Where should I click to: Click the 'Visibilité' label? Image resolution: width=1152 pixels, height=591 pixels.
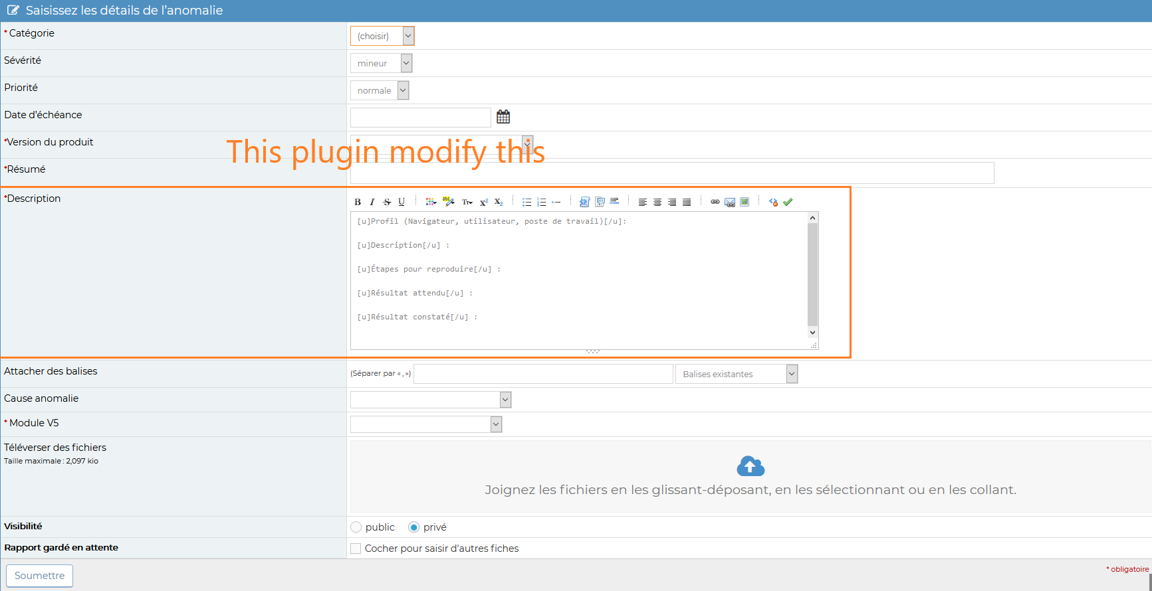23,527
